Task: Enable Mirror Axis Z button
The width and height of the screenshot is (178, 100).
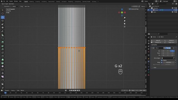Action: pos(172,51)
